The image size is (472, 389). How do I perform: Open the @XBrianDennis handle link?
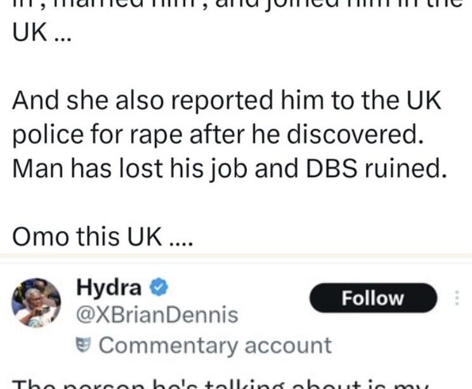(157, 314)
